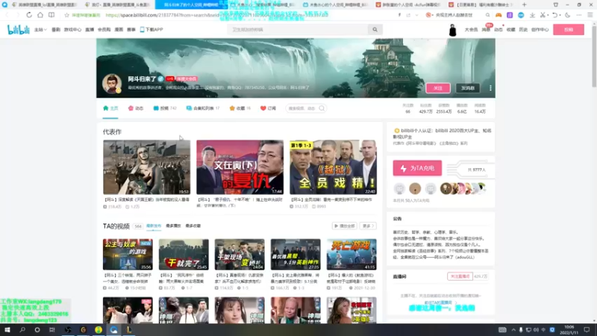
Task: Open the dropdown arrow next to scissors icon
Action: click(x=548, y=15)
